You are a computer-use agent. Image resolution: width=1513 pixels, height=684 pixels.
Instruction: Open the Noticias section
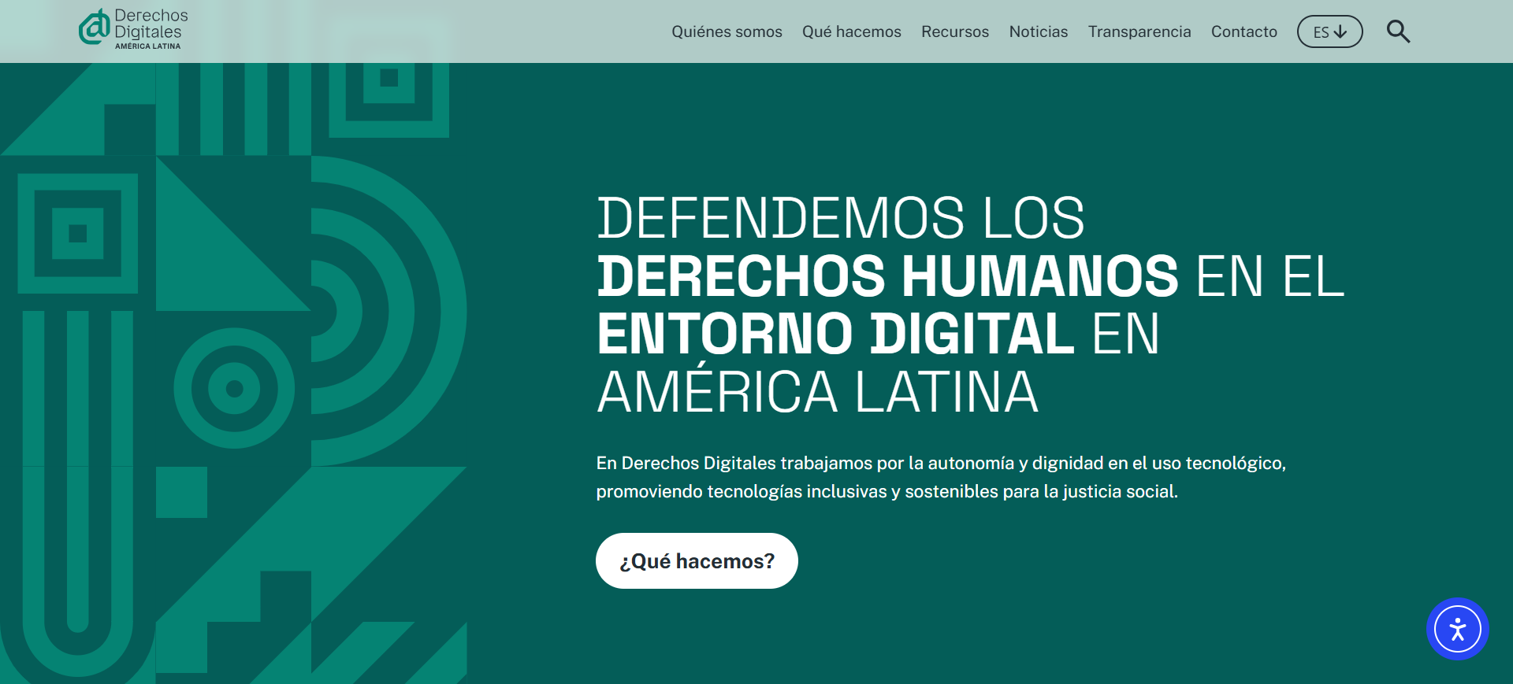1039,31
